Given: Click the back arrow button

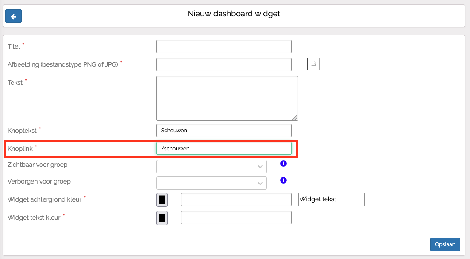Looking at the screenshot, I should click(x=13, y=16).
